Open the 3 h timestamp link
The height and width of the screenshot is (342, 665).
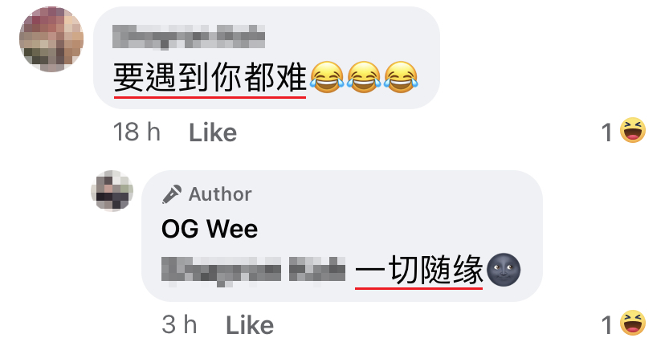tap(179, 324)
